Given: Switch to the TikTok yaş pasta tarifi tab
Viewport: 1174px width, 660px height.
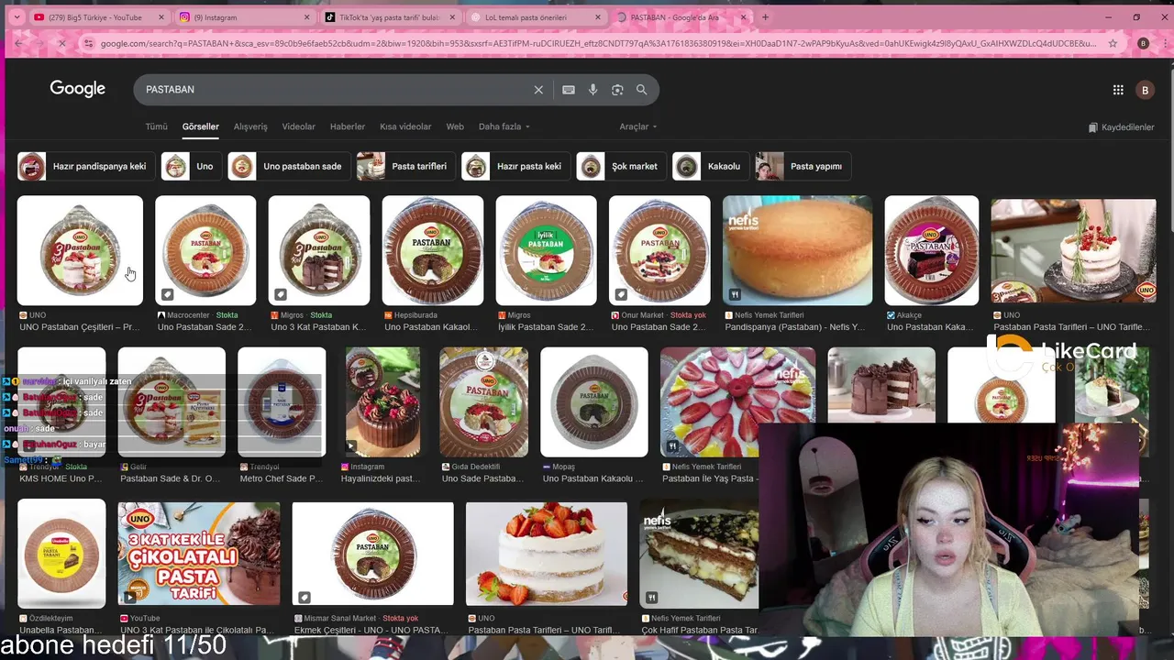Looking at the screenshot, I should tap(390, 17).
